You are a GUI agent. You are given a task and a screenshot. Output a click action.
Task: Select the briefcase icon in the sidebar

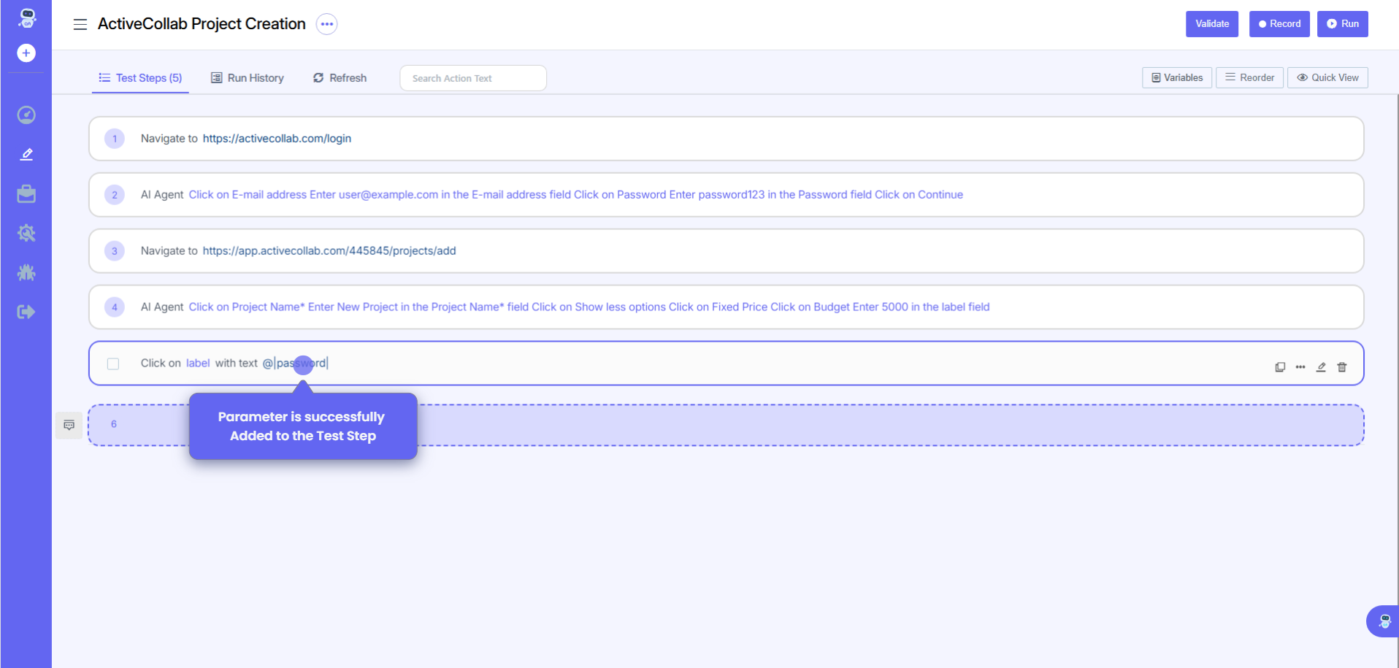(26, 193)
